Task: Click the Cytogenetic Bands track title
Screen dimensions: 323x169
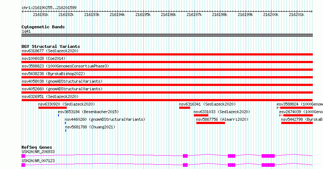Action: [x=43, y=27]
